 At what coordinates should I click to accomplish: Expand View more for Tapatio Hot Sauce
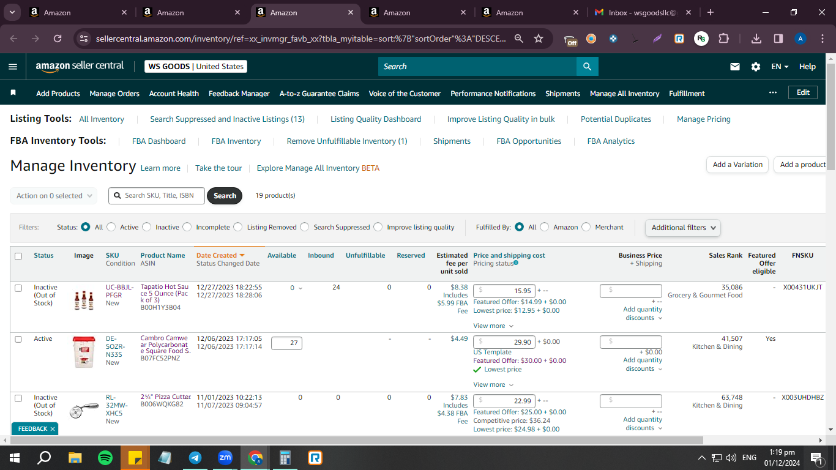point(493,326)
